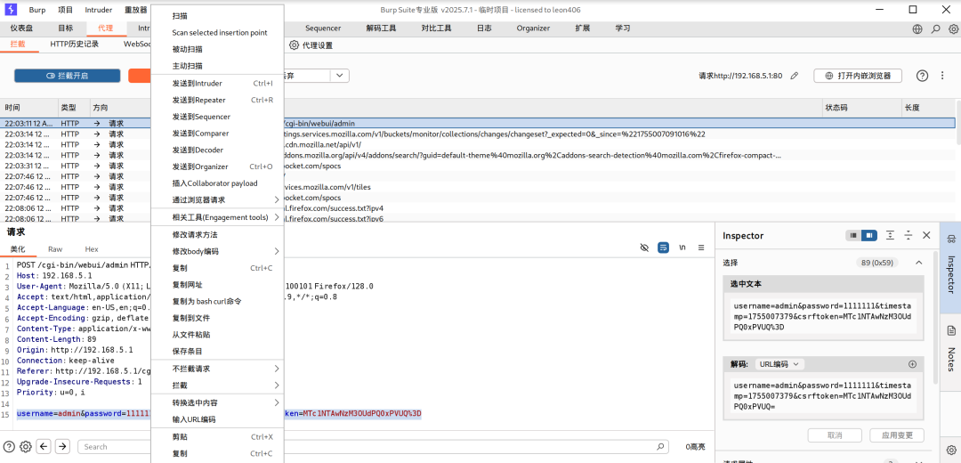Close the Inspector panel
The height and width of the screenshot is (463, 961).
[926, 235]
